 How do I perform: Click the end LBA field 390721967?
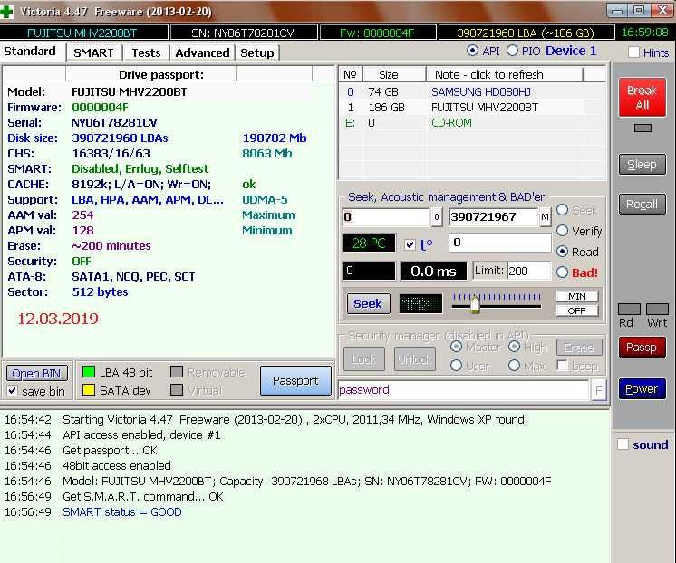point(494,217)
